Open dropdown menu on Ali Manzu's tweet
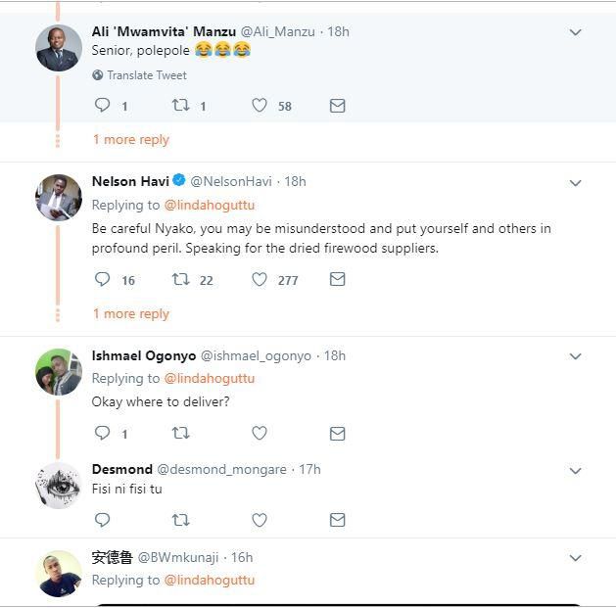 [576, 32]
